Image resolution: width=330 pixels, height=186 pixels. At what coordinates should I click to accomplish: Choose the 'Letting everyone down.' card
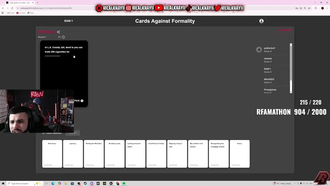pos(136,154)
